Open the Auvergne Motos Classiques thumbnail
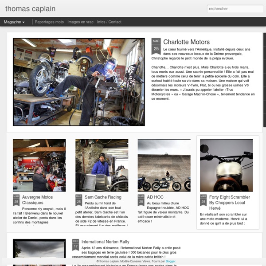Image resolution: width=266 pixels, height=266 pixels. click(39, 165)
